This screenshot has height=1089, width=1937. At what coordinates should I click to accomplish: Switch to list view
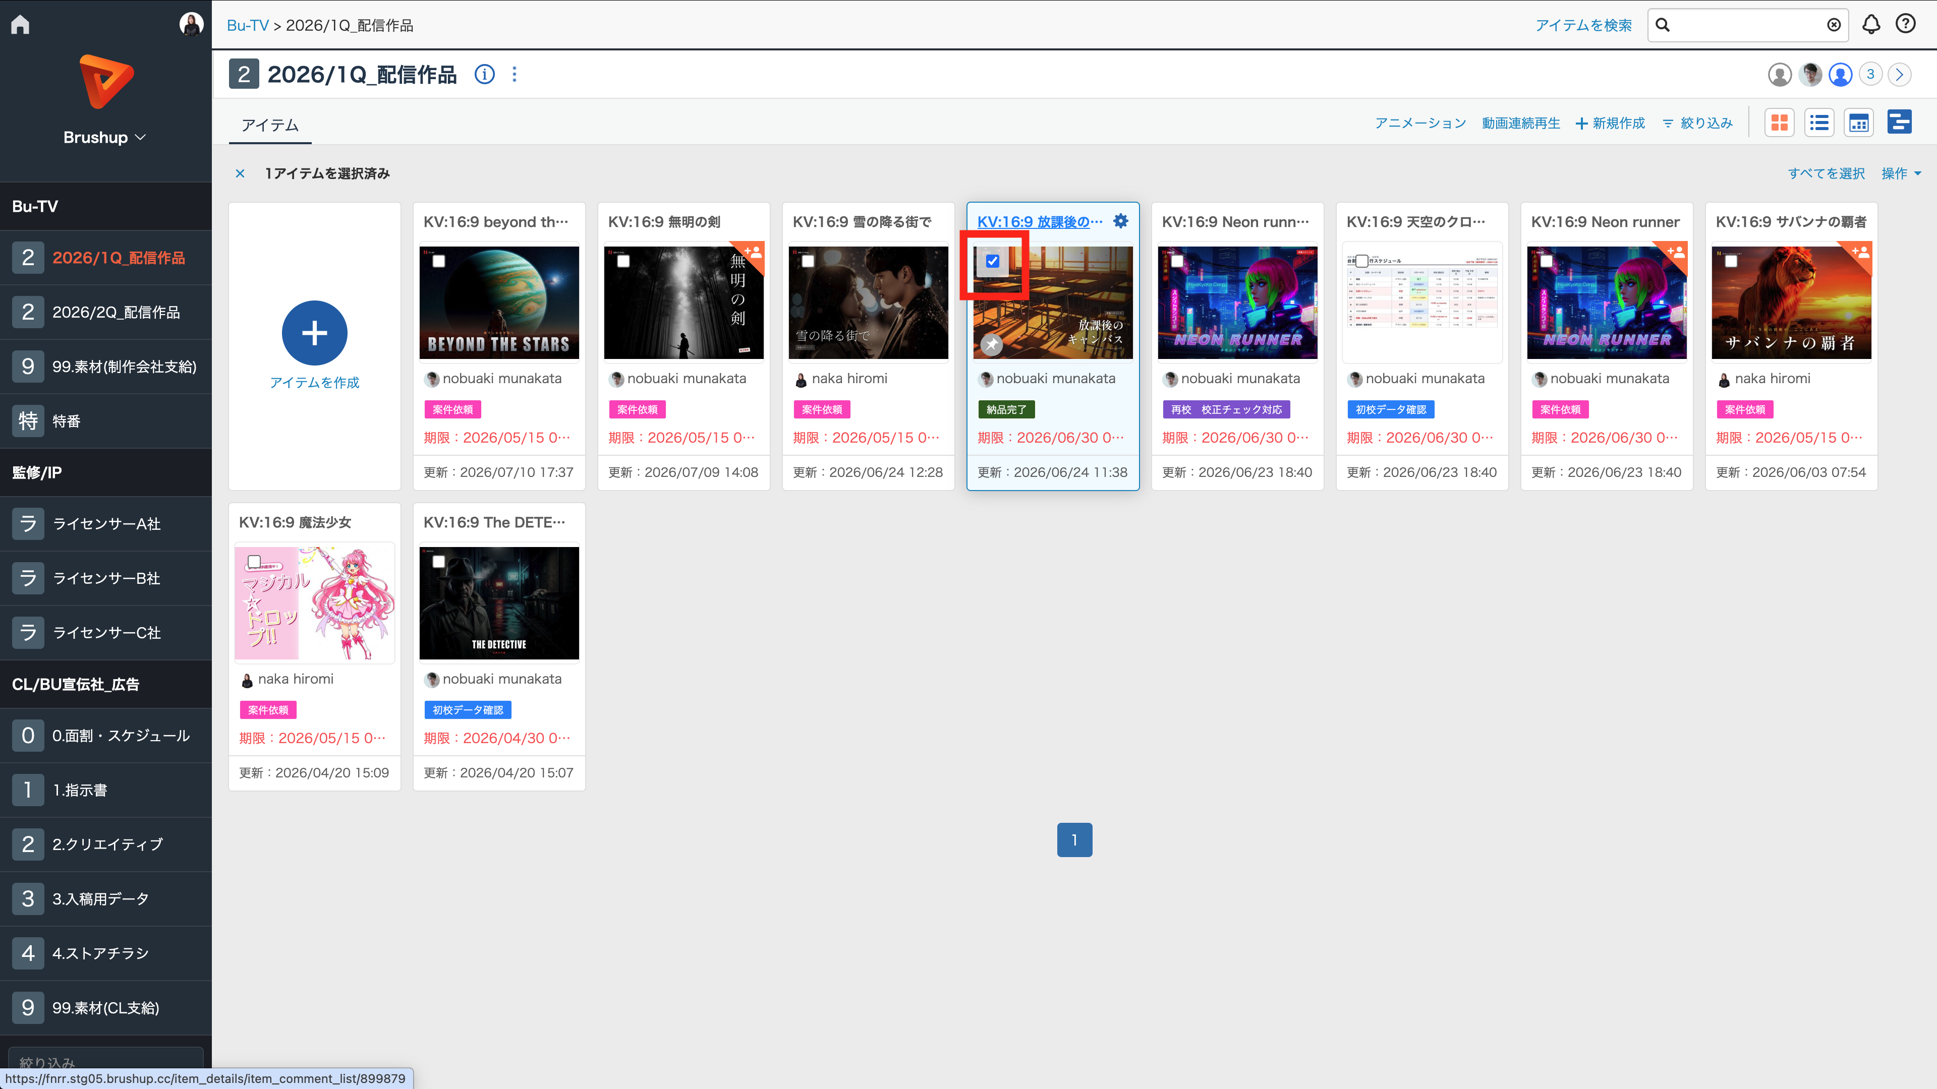point(1819,123)
